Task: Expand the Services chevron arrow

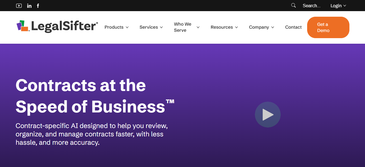Action: [162, 27]
